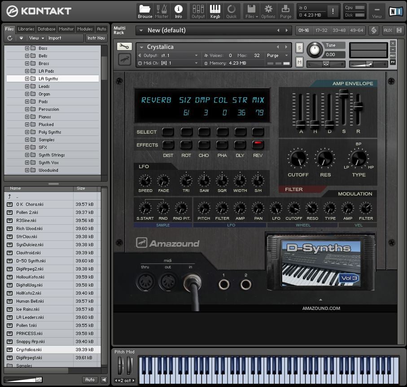407x387 pixels.
Task: Open the Midi Ch dropdown
Action: coord(196,63)
